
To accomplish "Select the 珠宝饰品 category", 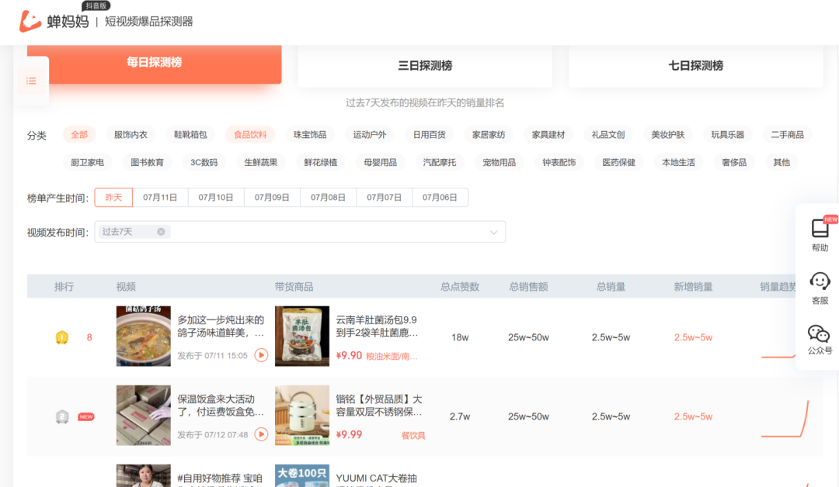I will [x=310, y=135].
